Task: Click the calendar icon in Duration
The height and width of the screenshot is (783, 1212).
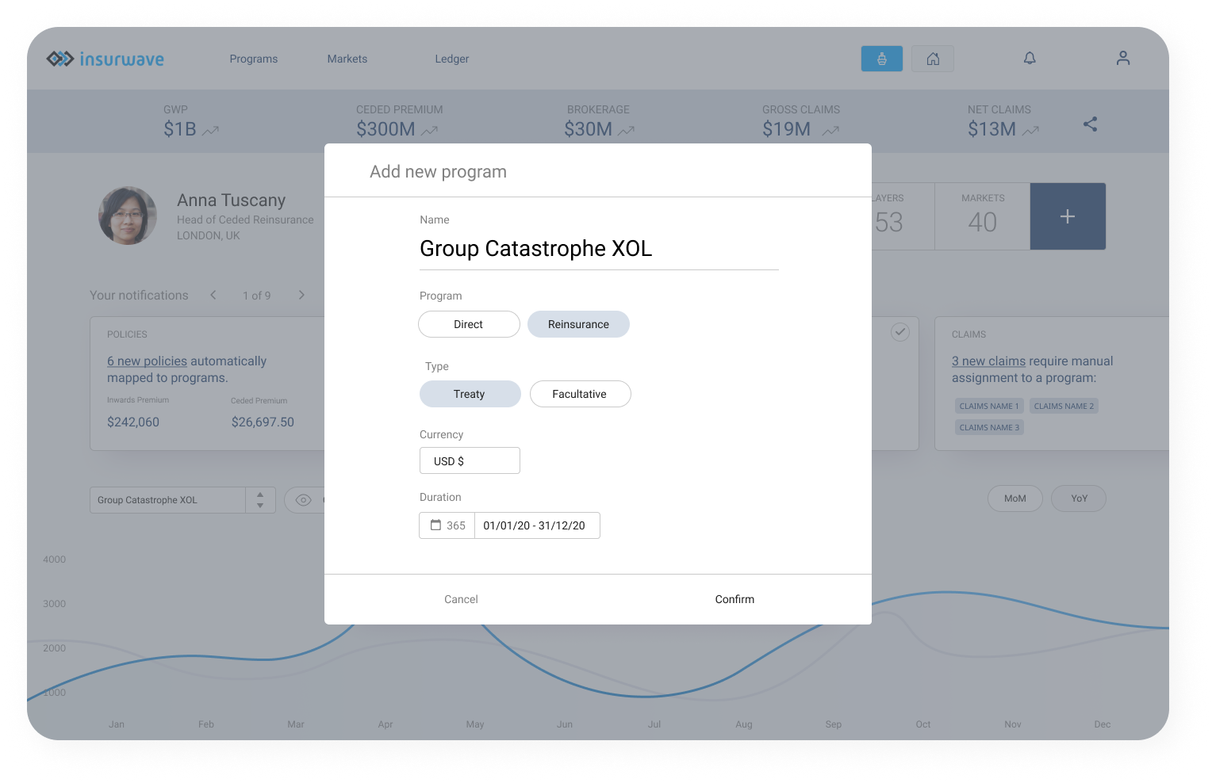Action: pos(435,525)
